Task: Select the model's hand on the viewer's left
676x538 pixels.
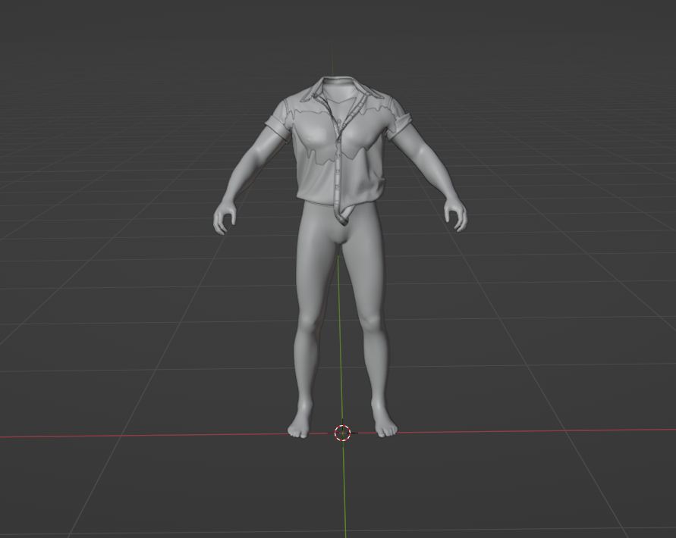Action: [223, 217]
